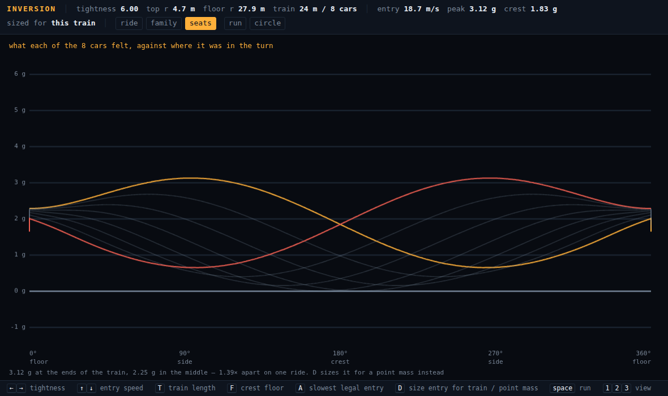668x396 pixels.
Task: Click the orange curve peak near 90° side
Action: [192, 178]
